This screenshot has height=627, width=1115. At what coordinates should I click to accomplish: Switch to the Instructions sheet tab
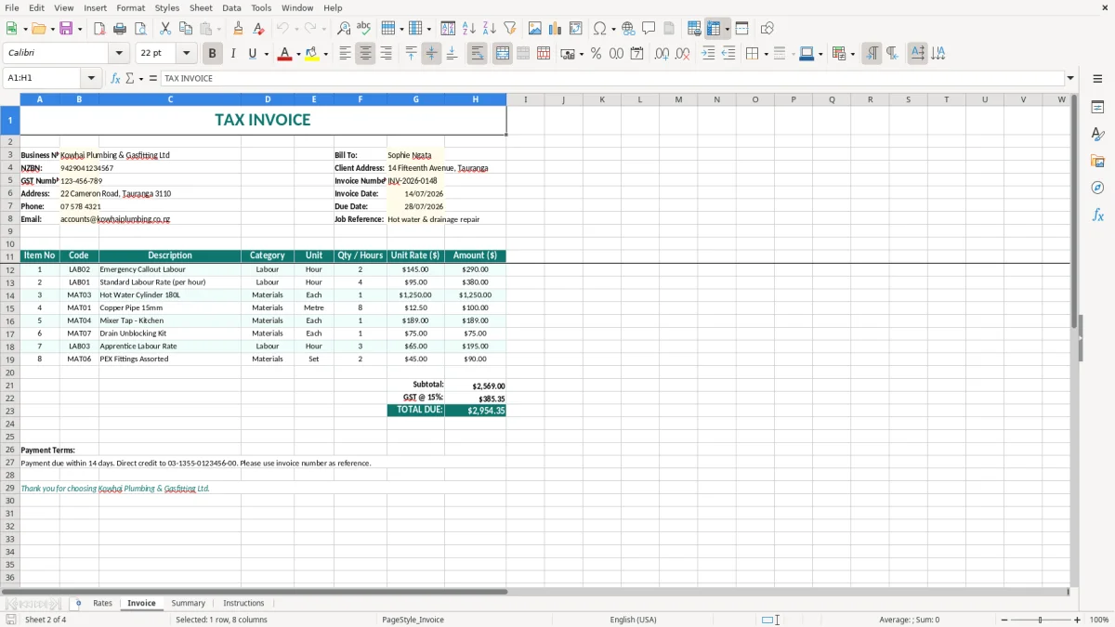click(x=243, y=604)
